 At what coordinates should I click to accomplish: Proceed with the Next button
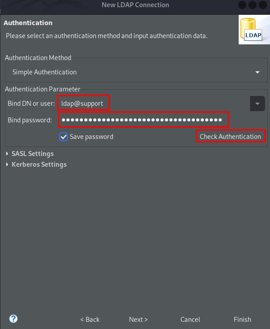point(138,320)
